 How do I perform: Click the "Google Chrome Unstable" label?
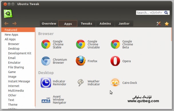point(94,44)
